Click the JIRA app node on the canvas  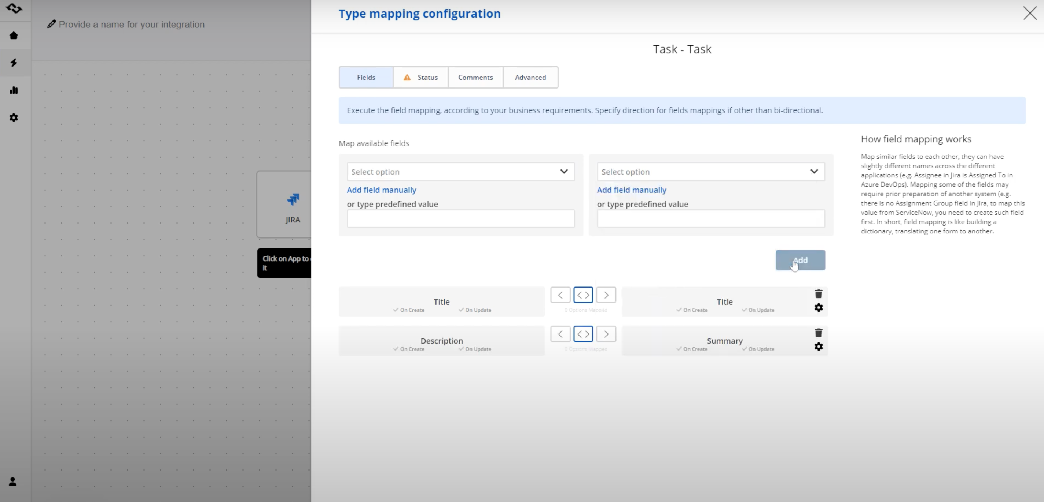293,206
